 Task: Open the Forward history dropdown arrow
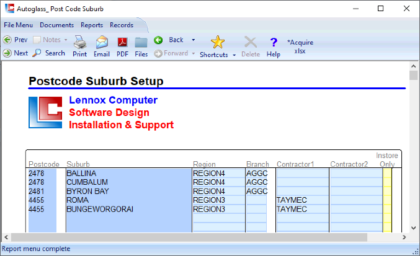(194, 53)
